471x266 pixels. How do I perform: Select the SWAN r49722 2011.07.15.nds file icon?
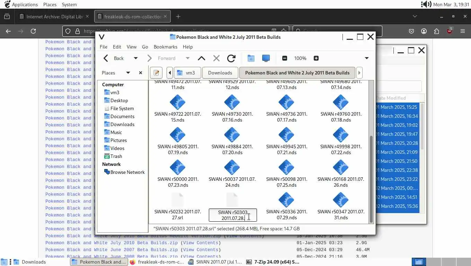coord(178,103)
